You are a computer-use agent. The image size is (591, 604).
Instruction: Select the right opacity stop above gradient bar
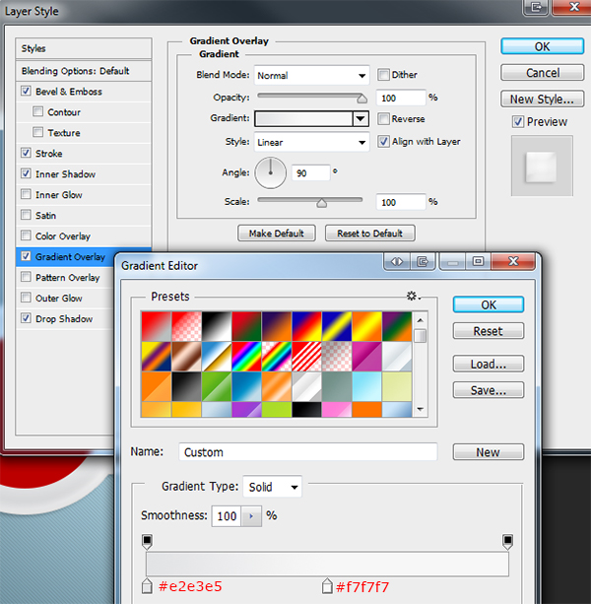(508, 541)
